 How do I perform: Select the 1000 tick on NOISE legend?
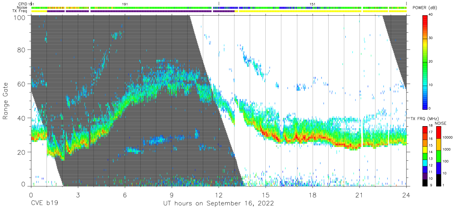[x=447, y=150]
